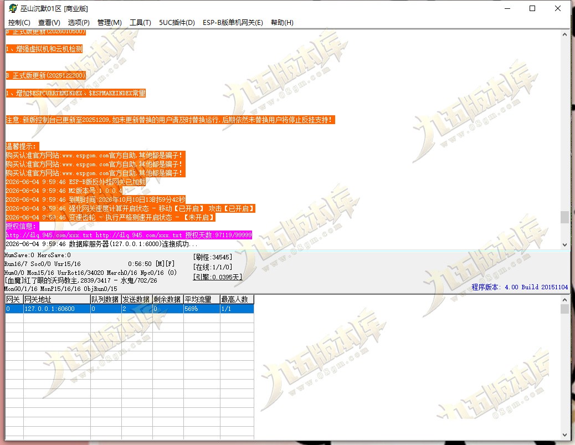Click the application icon in title bar
575x445 pixels.
(13, 8)
